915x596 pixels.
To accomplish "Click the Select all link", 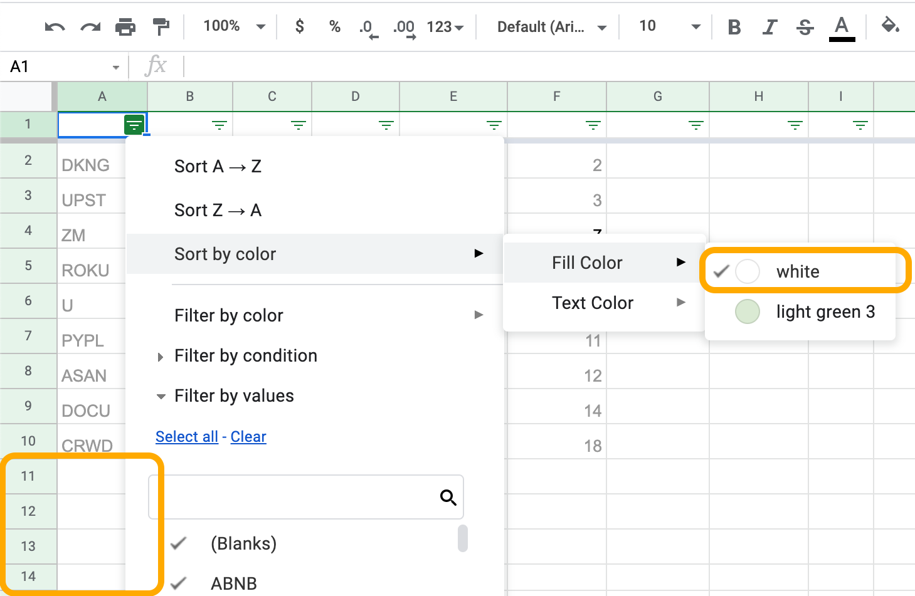I will [186, 437].
